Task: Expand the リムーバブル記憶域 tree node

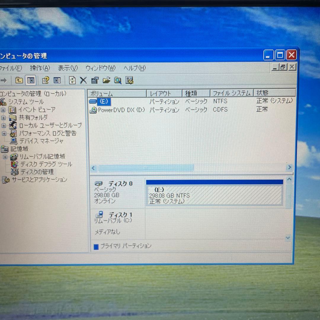Action: [x=5, y=156]
